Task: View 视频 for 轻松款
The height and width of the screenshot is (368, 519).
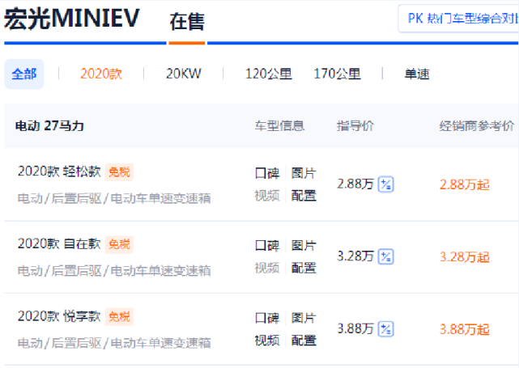Action: pyautogui.click(x=267, y=196)
